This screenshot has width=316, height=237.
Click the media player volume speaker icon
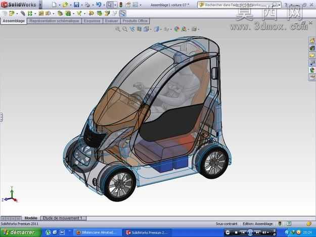click(264, 232)
